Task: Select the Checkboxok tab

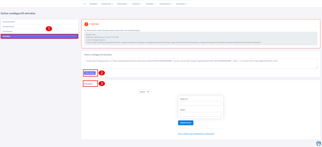Action: point(39,31)
